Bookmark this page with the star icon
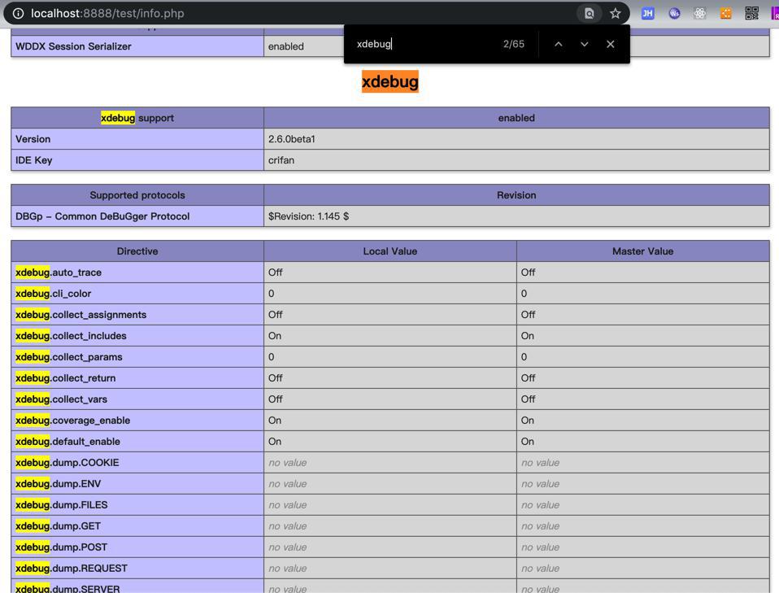This screenshot has width=779, height=593. pyautogui.click(x=615, y=13)
